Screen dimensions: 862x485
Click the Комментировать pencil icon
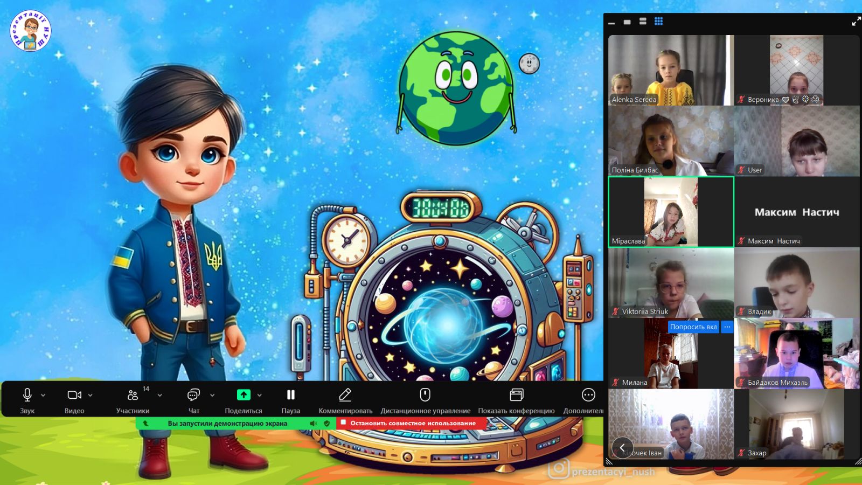point(345,396)
